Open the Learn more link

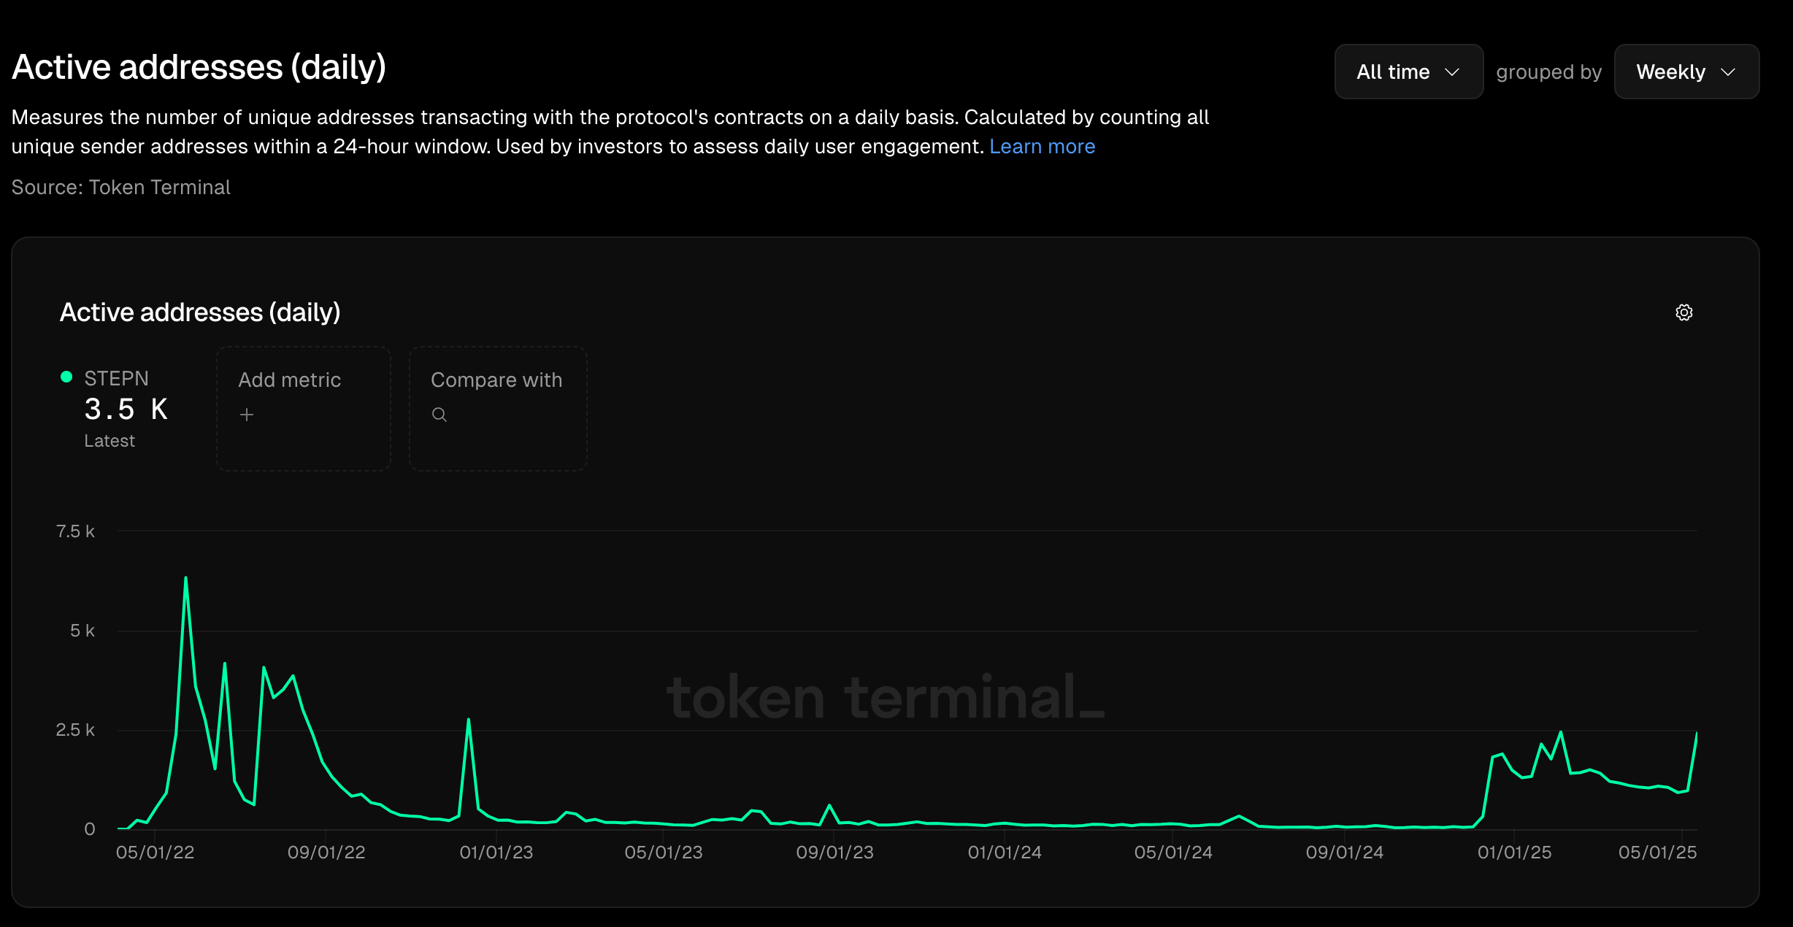coord(1042,147)
